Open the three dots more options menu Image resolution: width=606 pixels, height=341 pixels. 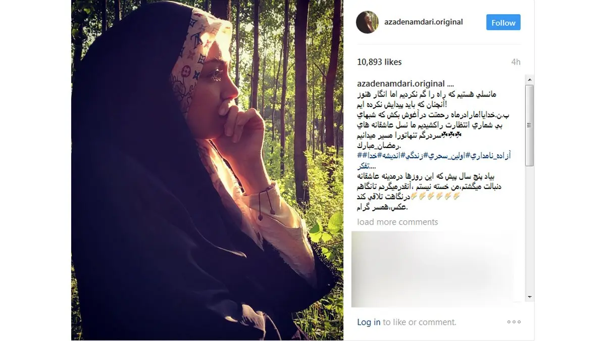(514, 322)
